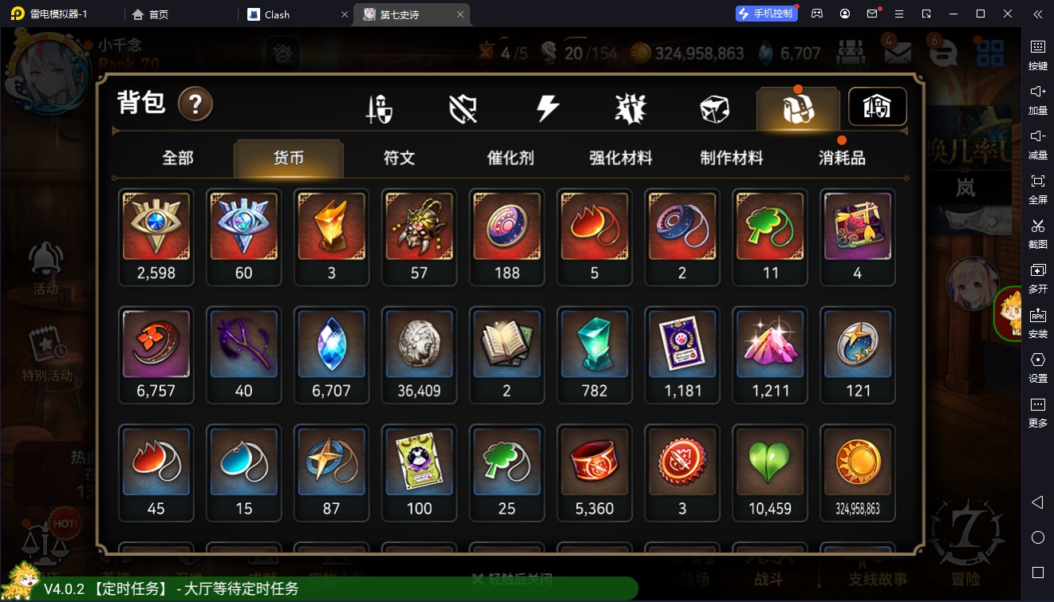Select the dice category icon
Viewport: 1054px width, 602px height.
714,108
